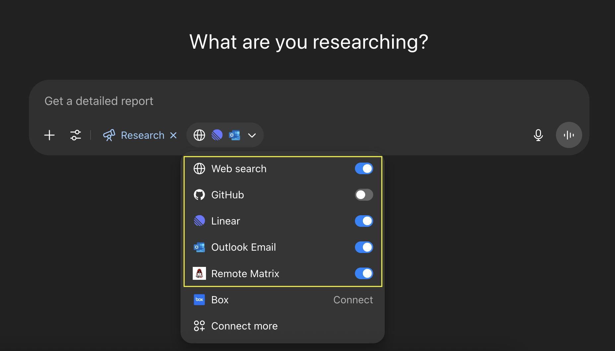The image size is (615, 351).
Task: Click the 'Get a detailed report' input
Action: click(x=99, y=101)
